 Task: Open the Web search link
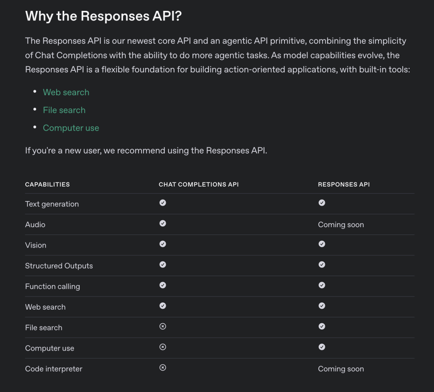(66, 92)
